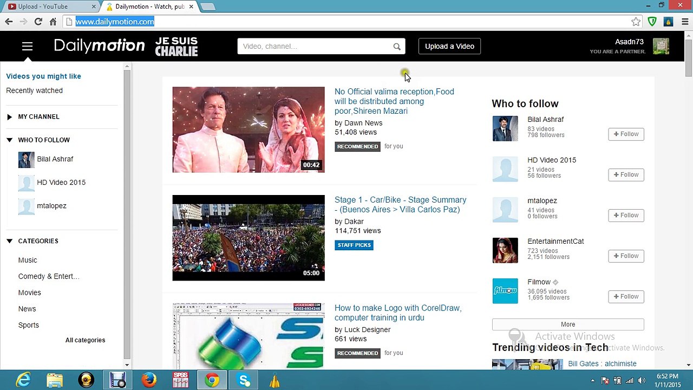The width and height of the screenshot is (693, 390).
Task: Open How to make Logo with CorelDraw title
Action: coord(398,313)
